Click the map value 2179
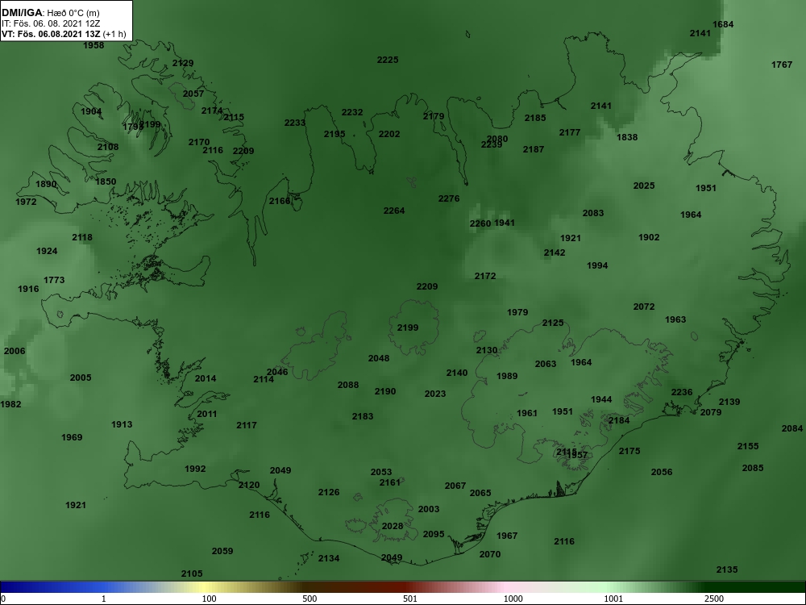 (434, 116)
